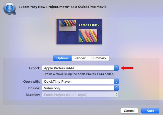Click the export dialog title text

click(63, 7)
